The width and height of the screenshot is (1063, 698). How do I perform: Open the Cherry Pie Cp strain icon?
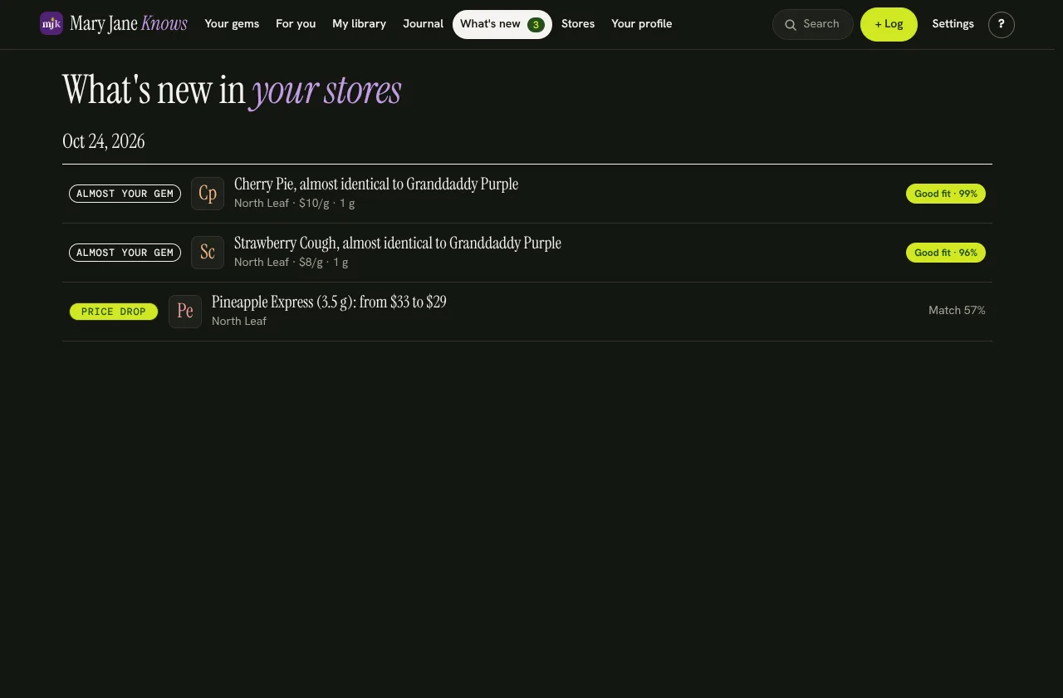(208, 194)
